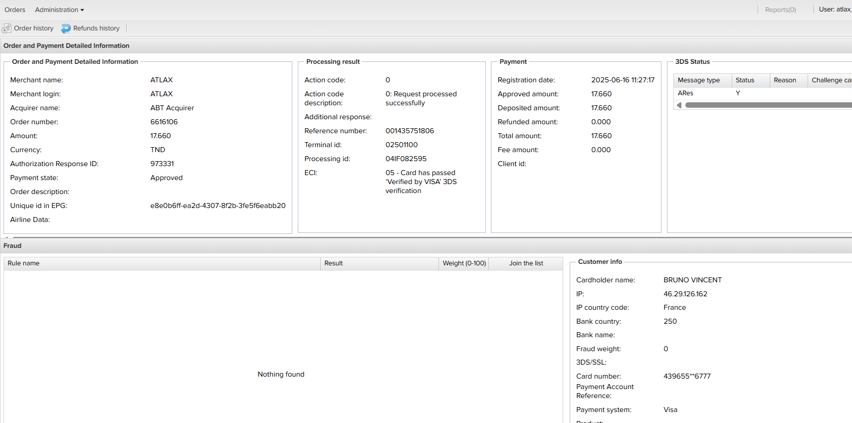Open the Orders menu
Viewport: 852px width, 423px height.
click(x=15, y=10)
